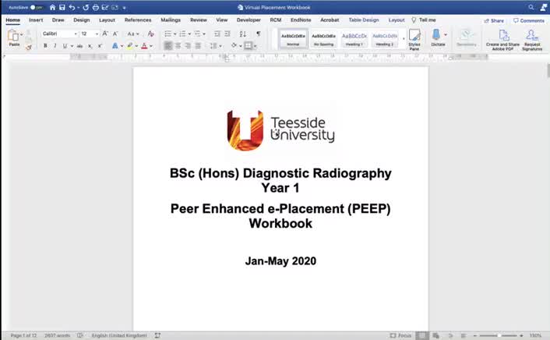Screen dimensions: 550x340
Task: Adjust the zoom slider in status bar
Action: [x=499, y=335]
